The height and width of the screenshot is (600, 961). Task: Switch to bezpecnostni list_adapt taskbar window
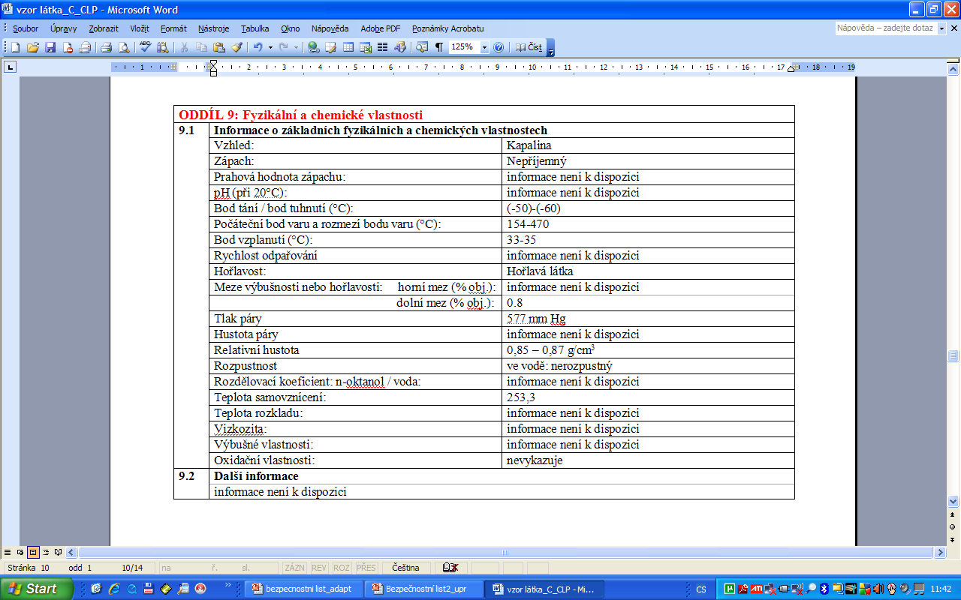coord(303,589)
